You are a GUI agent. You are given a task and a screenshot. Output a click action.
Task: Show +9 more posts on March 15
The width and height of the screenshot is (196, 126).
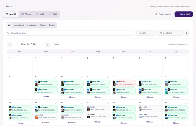click(20, 123)
